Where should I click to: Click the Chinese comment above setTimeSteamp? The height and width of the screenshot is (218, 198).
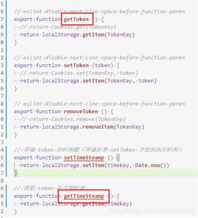(98, 150)
